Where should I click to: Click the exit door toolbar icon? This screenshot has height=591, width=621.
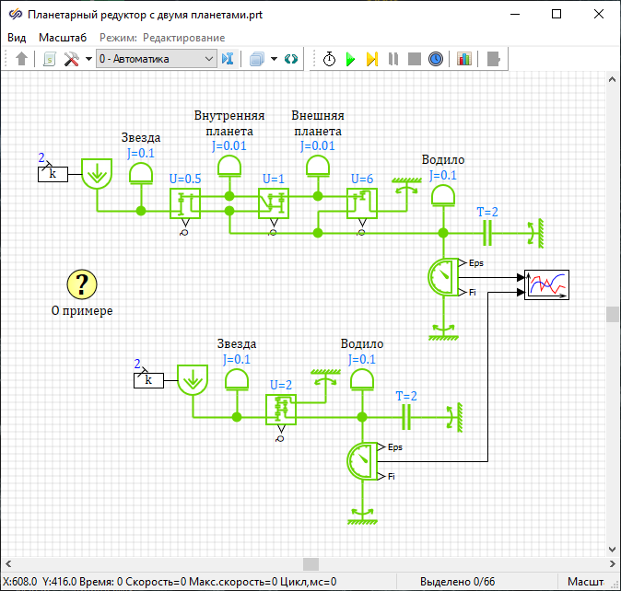pos(494,59)
